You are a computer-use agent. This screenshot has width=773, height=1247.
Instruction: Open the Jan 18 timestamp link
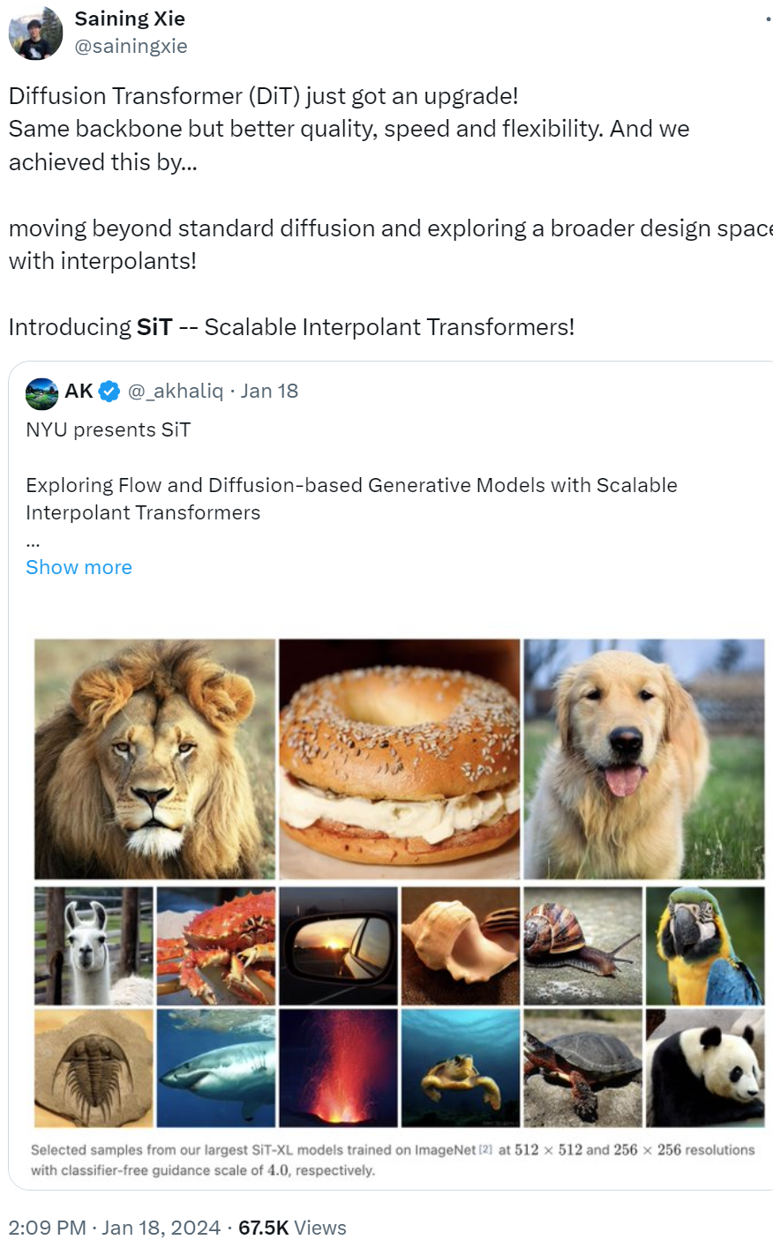point(269,392)
